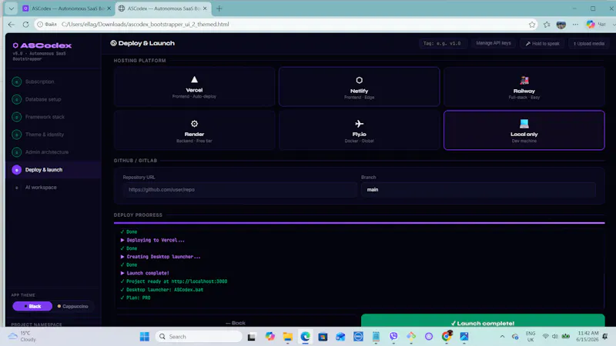The image size is (616, 346).
Task: Open Google Chrome from taskbar
Action: [447, 337]
